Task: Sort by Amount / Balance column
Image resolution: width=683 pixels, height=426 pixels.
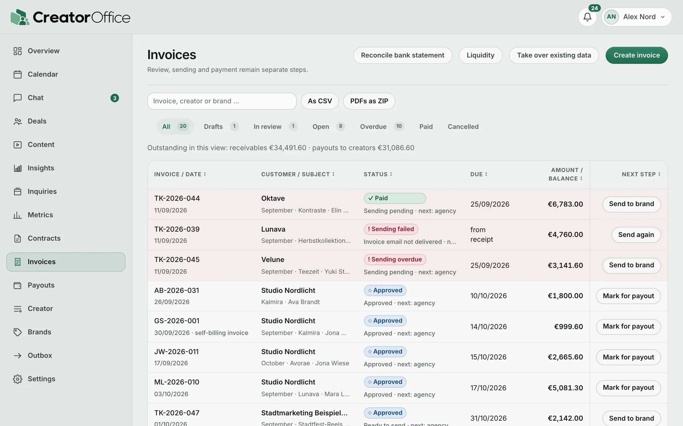Action: pos(565,174)
